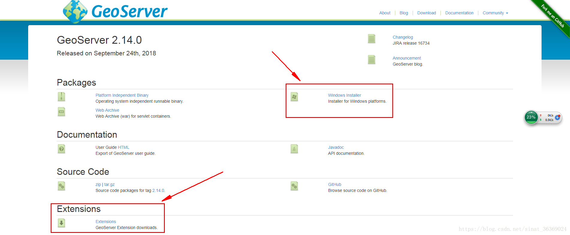570x235 pixels.
Task: Click the source code packages gear icon
Action: tap(61, 186)
